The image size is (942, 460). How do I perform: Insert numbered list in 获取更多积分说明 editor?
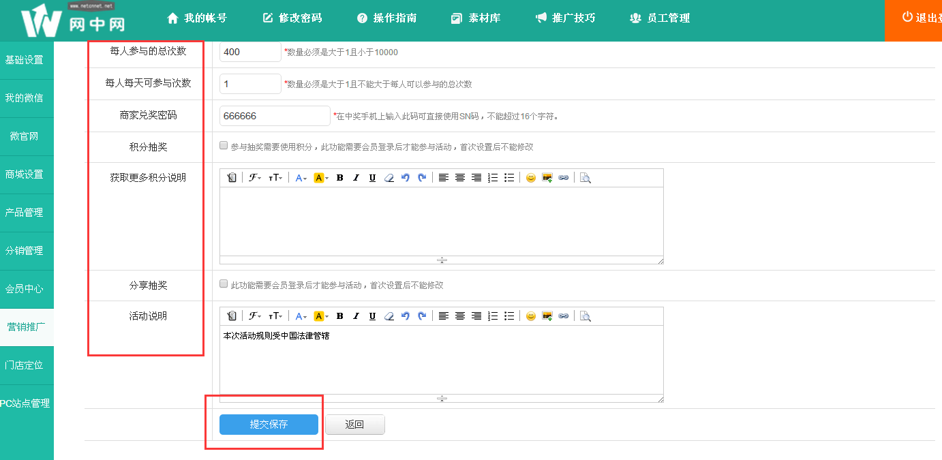493,178
